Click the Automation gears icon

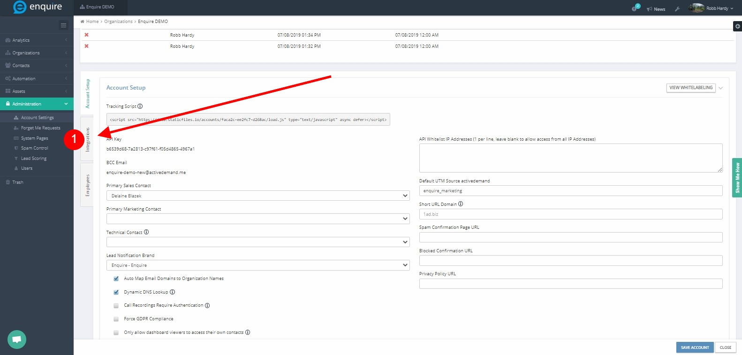[8, 79]
